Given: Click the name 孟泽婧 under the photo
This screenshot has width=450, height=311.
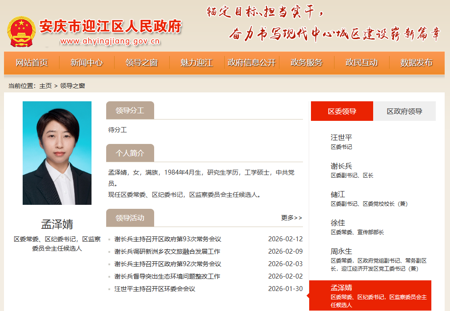Looking at the screenshot, I should tap(57, 224).
